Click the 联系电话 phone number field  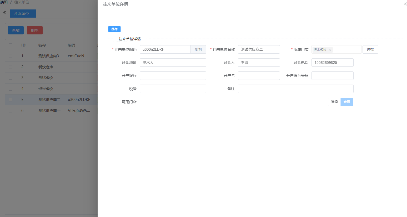pos(332,63)
